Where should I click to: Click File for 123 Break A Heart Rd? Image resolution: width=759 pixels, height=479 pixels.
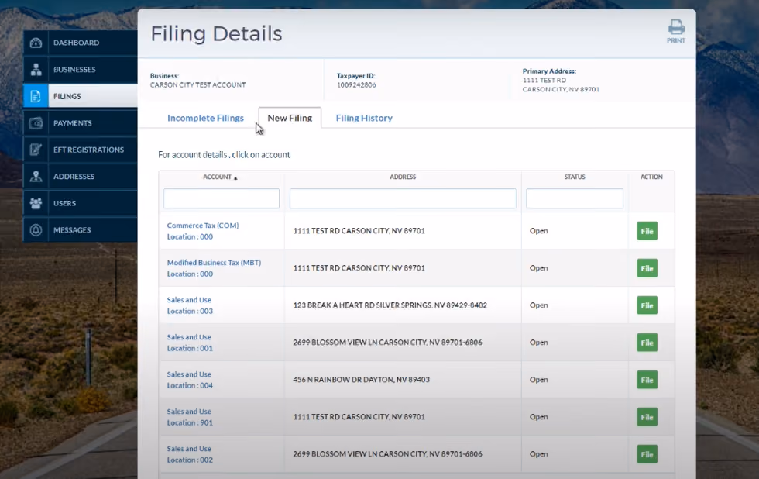tap(647, 305)
